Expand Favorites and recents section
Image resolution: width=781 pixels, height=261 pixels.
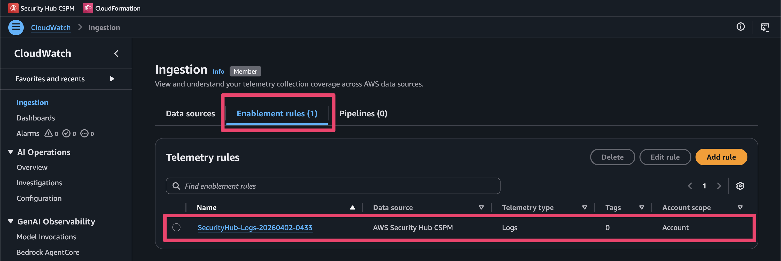112,79
